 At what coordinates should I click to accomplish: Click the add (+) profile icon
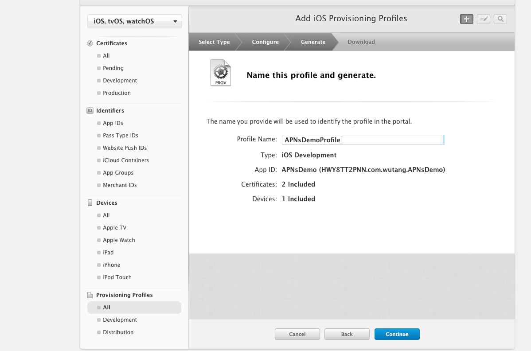pos(467,19)
